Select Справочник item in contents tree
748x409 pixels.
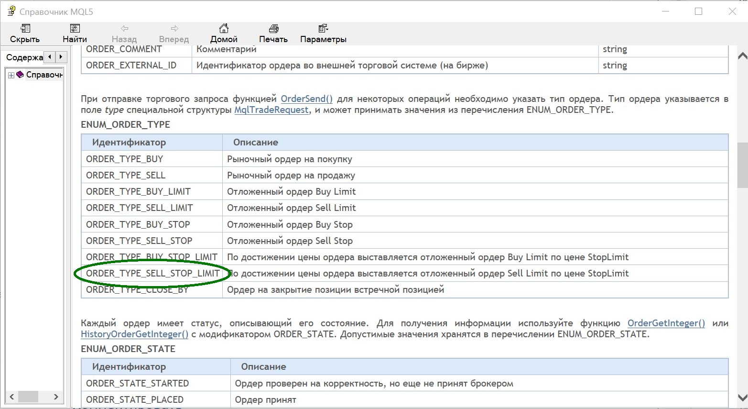click(44, 75)
